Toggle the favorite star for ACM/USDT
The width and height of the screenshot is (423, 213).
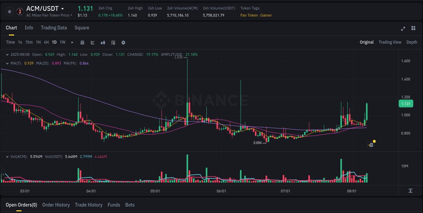pyautogui.click(x=9, y=11)
